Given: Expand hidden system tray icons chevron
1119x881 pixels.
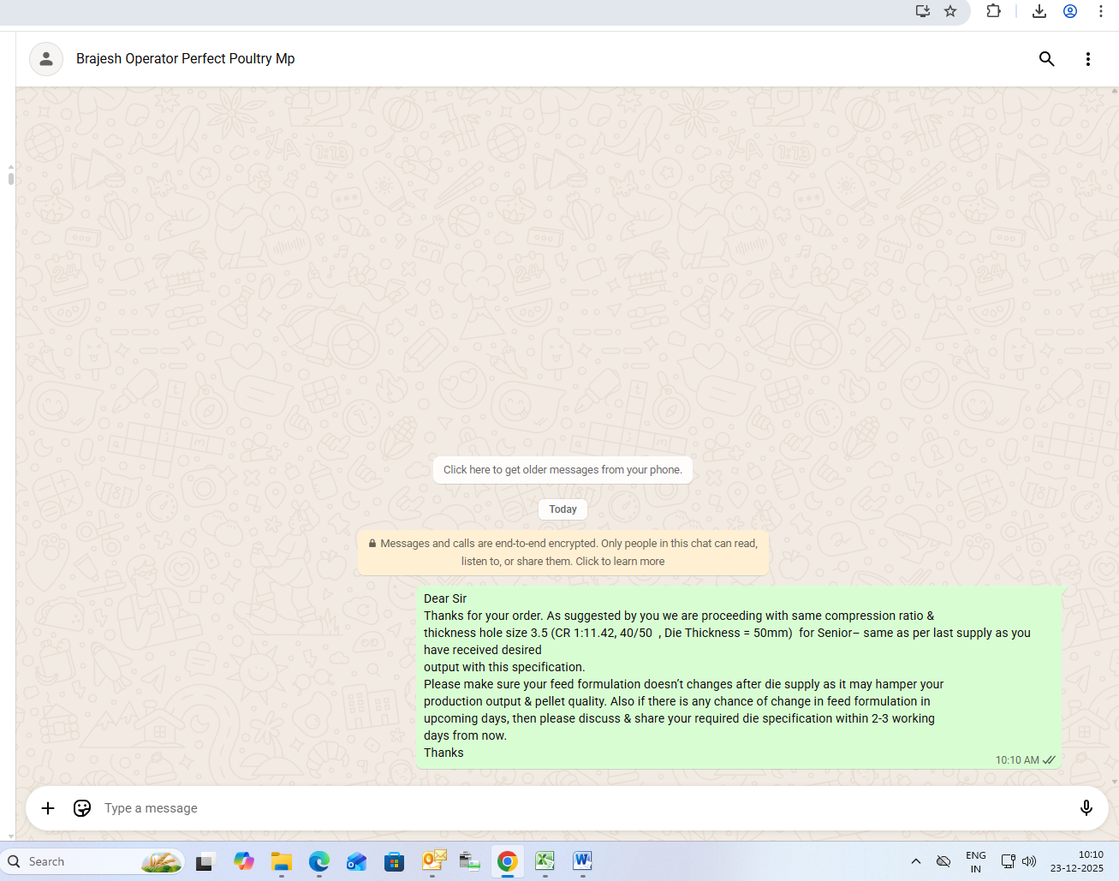Looking at the screenshot, I should coord(915,861).
